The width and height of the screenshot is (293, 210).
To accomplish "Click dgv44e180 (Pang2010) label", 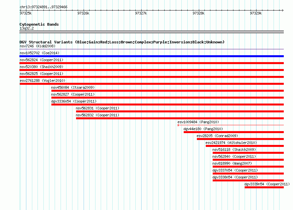I will pyautogui.click(x=203, y=129).
